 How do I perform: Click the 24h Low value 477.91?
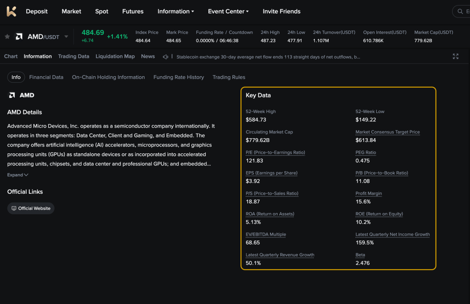pyautogui.click(x=295, y=40)
